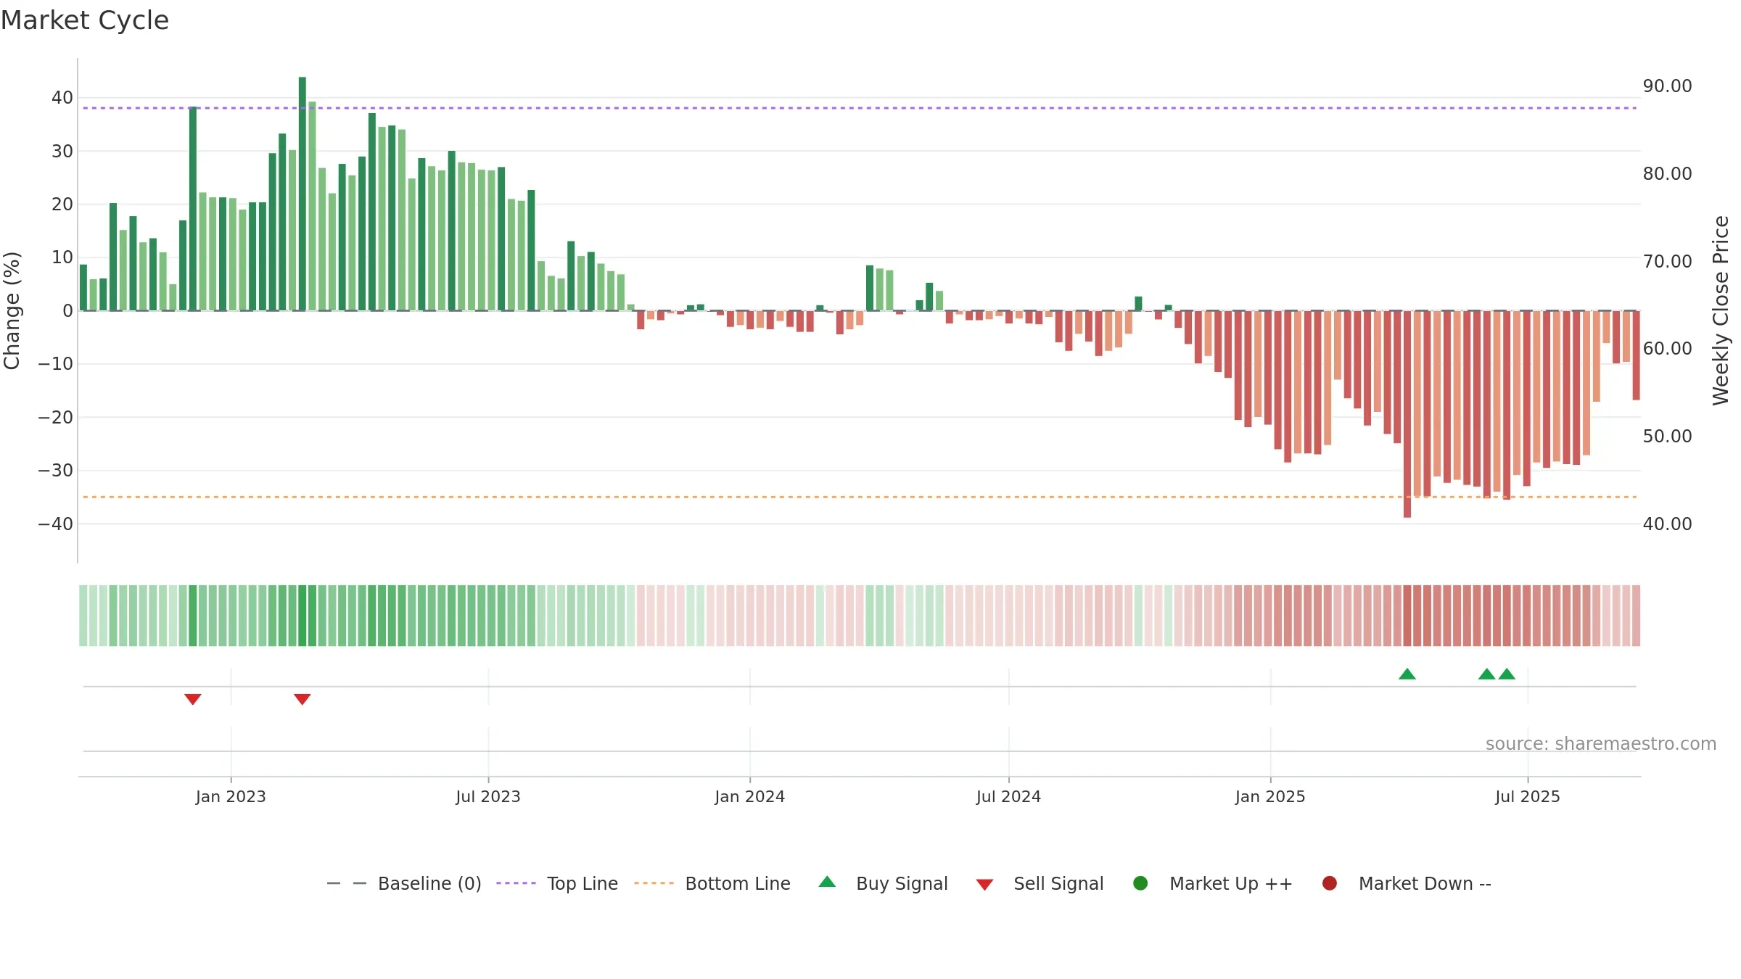Click the lowest red bar near -40 percent
The width and height of the screenshot is (1741, 979).
tap(1407, 414)
